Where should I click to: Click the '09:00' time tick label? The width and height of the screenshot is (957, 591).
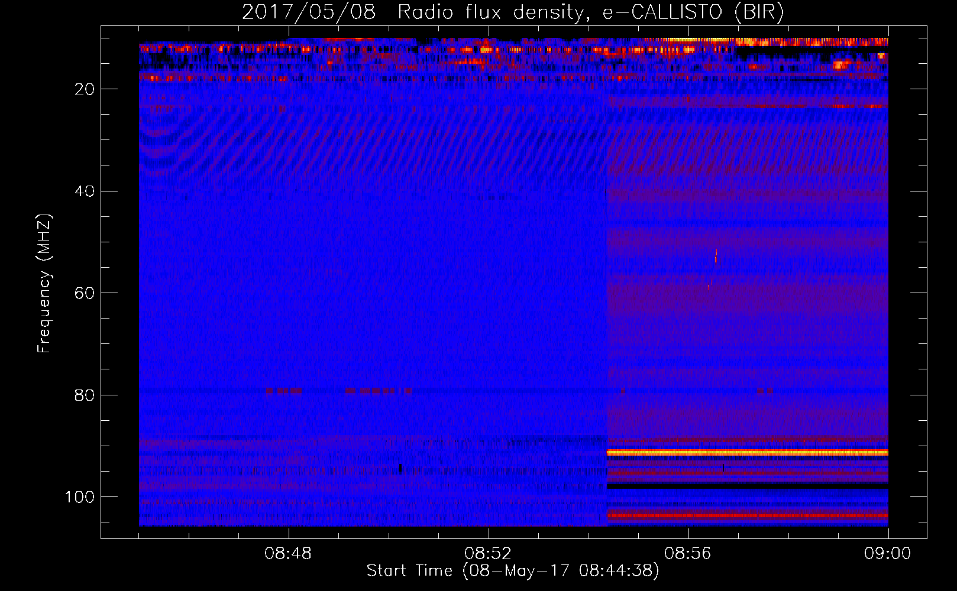pyautogui.click(x=888, y=554)
